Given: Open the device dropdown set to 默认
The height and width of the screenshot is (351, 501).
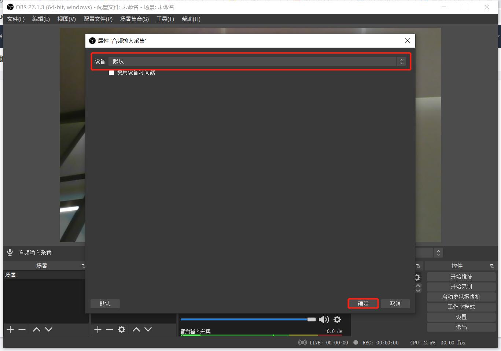Looking at the screenshot, I should coord(257,61).
